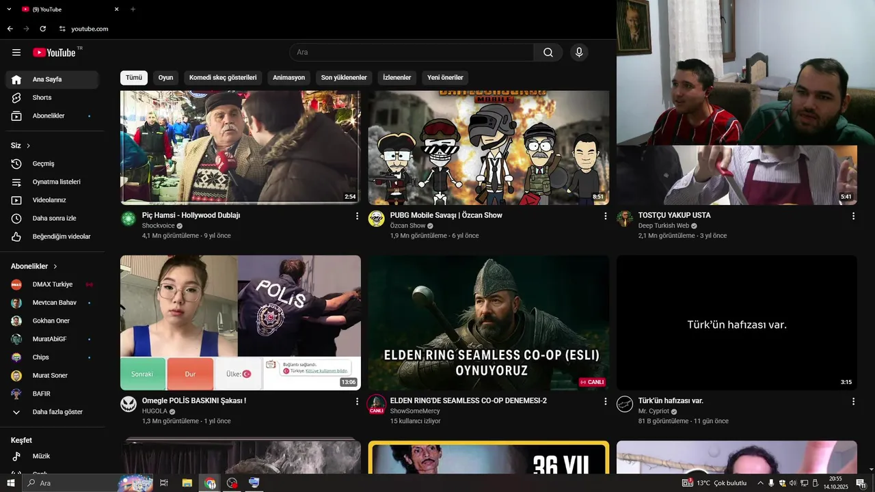Open Videolarınız in sidebar
Screen dimensions: 875x492
[52, 200]
